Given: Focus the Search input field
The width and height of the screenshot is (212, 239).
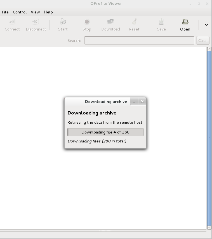Looking at the screenshot, I should (x=139, y=41).
